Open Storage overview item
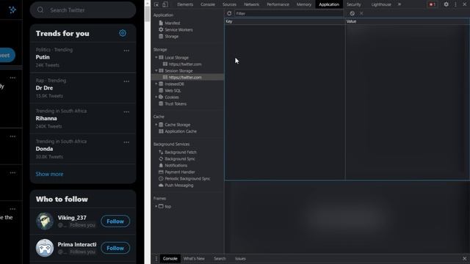 (x=171, y=36)
